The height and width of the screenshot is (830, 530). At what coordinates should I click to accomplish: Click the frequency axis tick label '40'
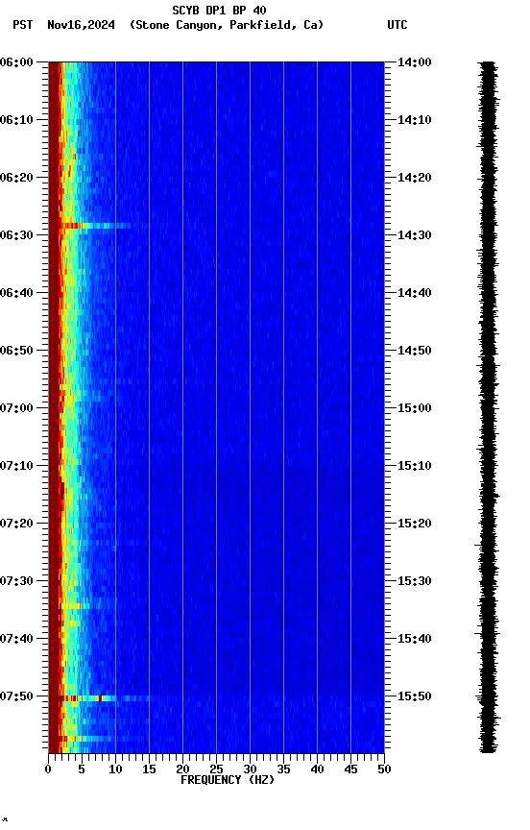pos(317,769)
